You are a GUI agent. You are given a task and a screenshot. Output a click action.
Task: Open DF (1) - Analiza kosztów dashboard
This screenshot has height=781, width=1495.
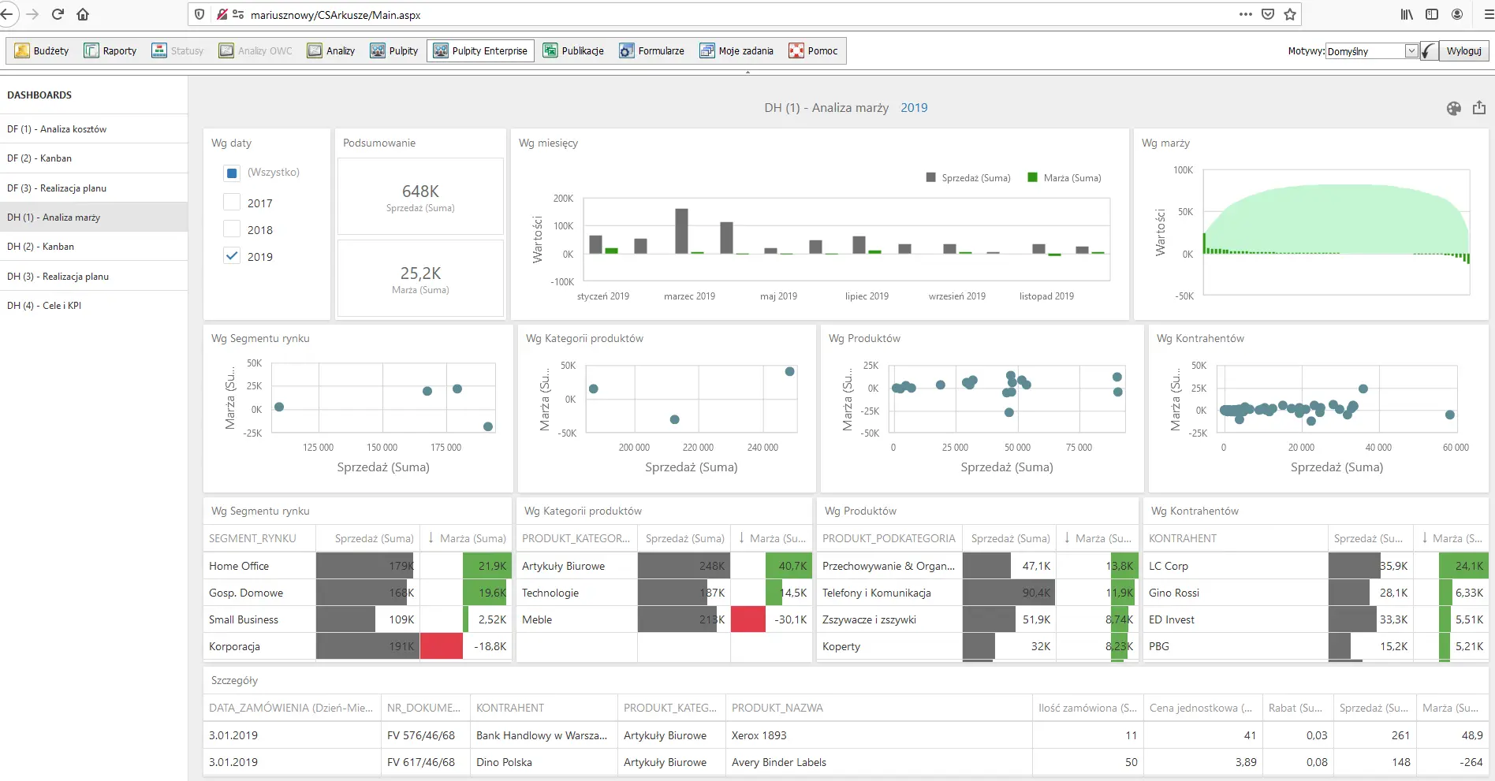(x=94, y=128)
